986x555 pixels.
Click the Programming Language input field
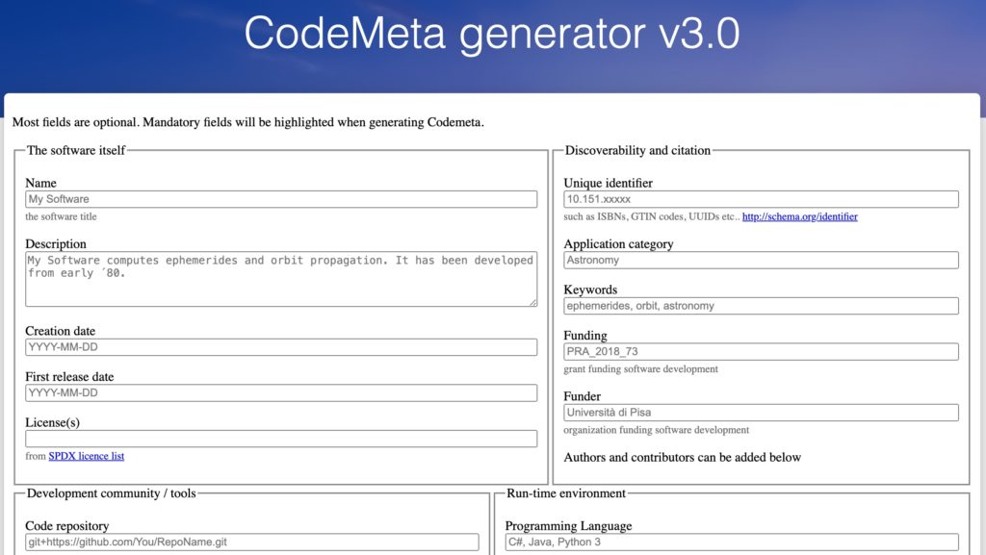click(x=732, y=542)
